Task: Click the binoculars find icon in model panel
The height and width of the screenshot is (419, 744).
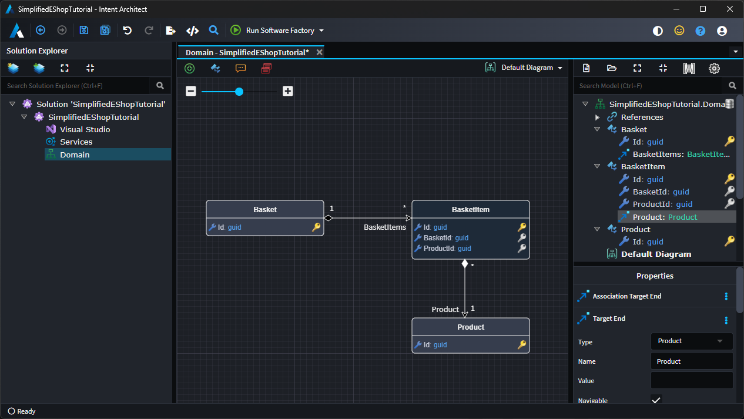Action: (689, 68)
